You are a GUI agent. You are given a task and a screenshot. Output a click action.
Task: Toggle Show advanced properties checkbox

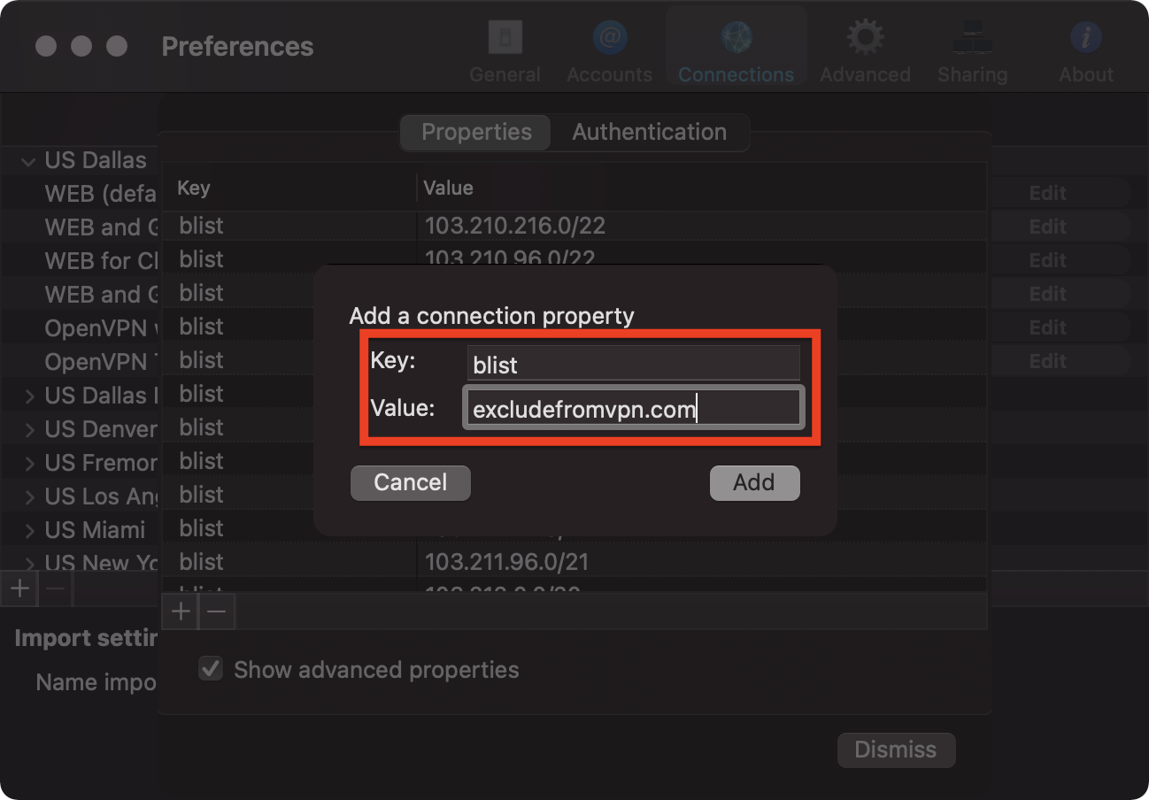coord(211,669)
